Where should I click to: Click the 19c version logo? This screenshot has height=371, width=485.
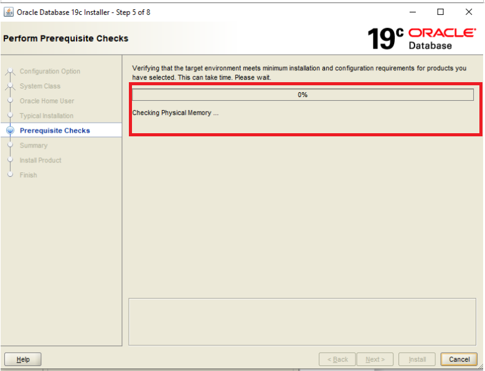[x=385, y=39]
